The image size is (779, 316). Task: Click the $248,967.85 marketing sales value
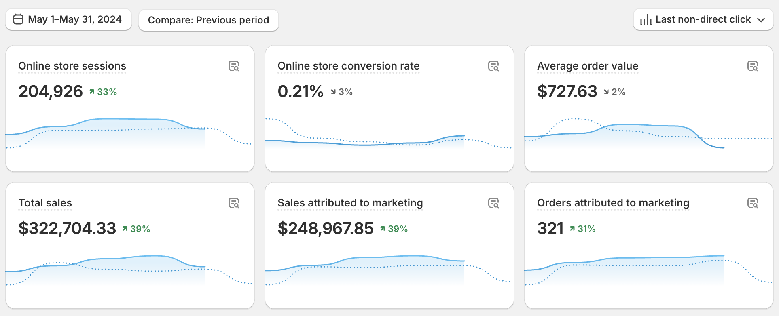pyautogui.click(x=325, y=228)
